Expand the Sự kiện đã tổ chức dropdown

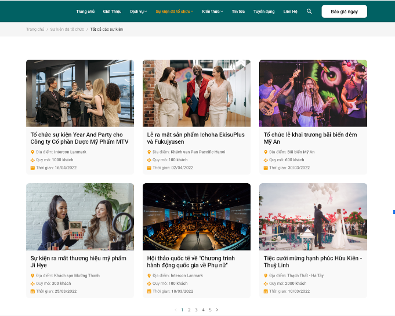click(x=175, y=11)
